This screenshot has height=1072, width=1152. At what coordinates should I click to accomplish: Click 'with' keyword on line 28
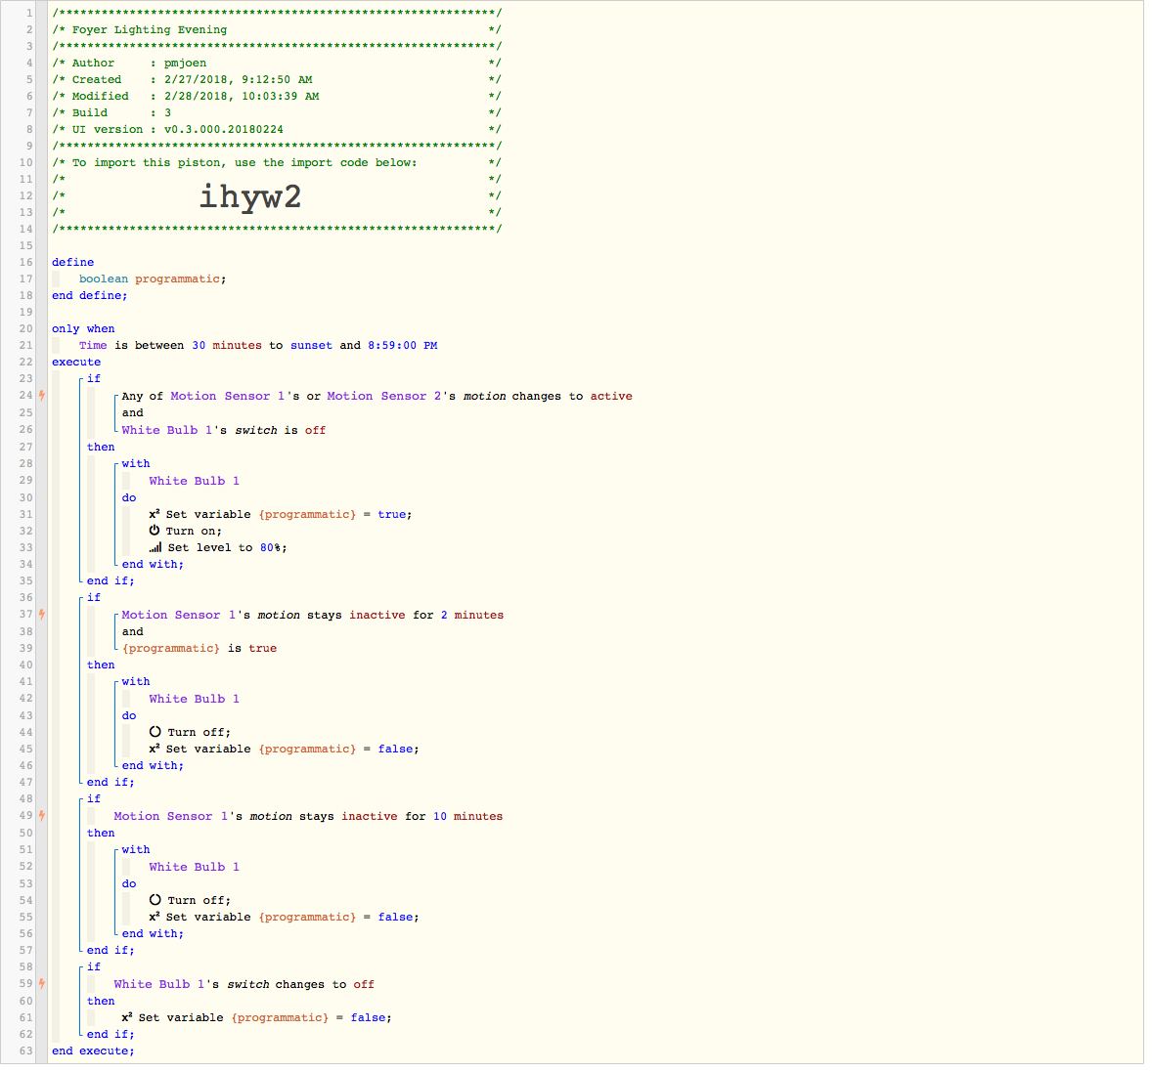pos(136,463)
